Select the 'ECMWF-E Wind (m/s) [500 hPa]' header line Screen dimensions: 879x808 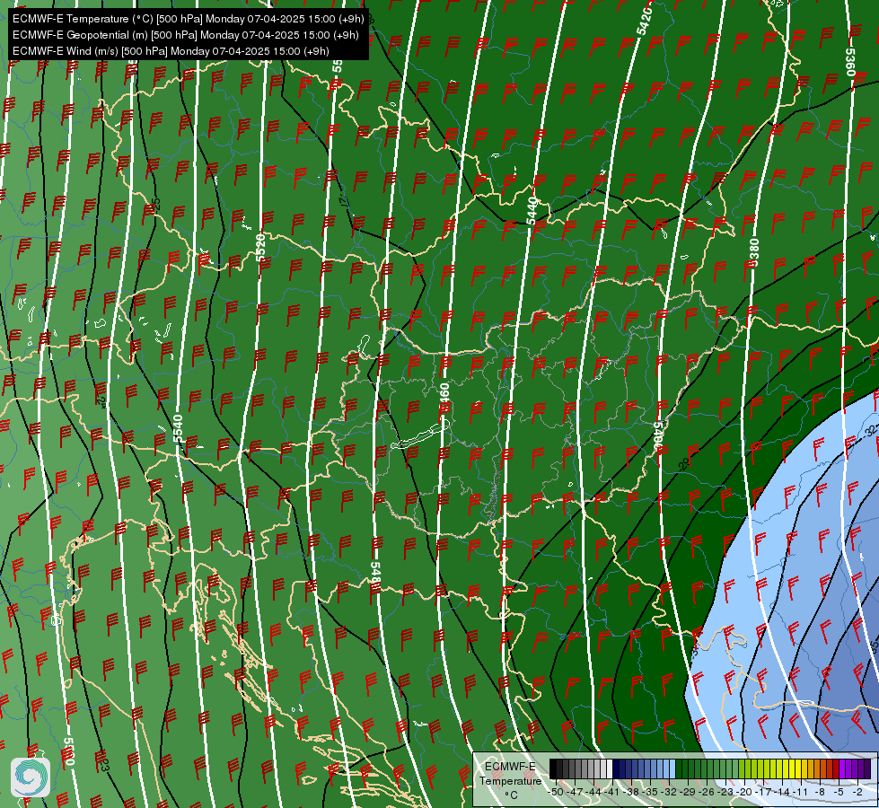pos(171,51)
